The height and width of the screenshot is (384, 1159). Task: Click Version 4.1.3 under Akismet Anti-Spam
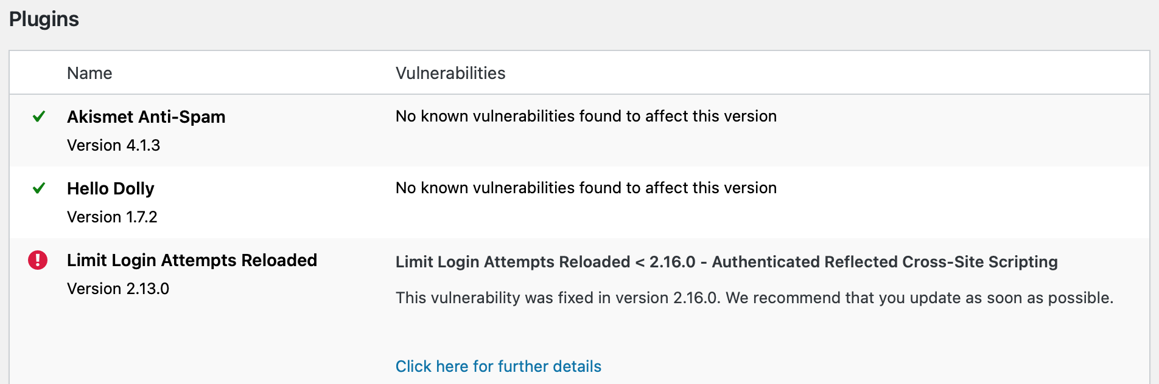point(113,145)
